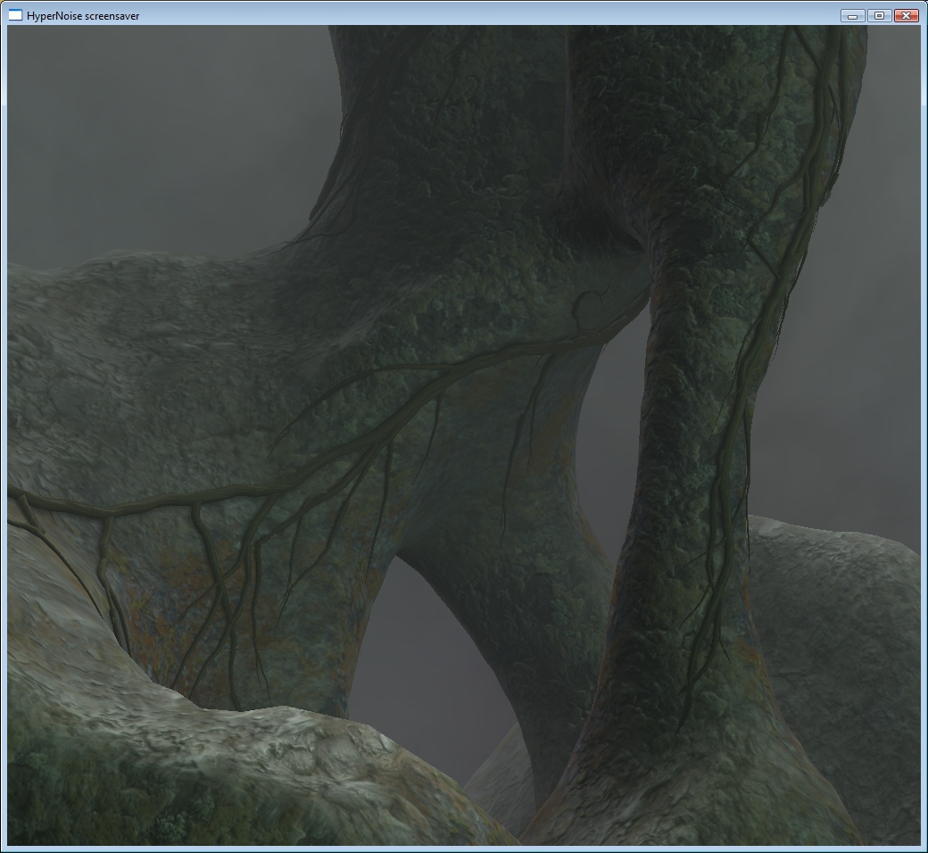The width and height of the screenshot is (928, 853).
Task: Click the dark crevice where pillars join
Action: (602, 228)
